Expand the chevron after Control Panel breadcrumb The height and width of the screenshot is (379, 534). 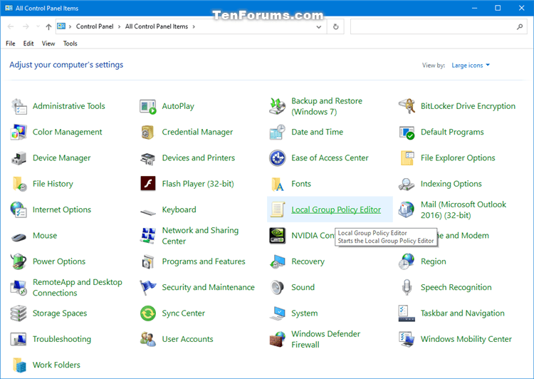click(119, 26)
